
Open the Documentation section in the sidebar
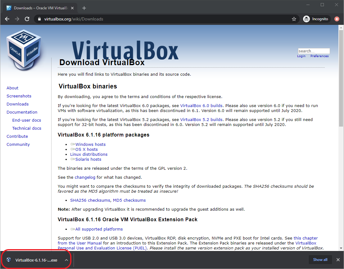(22, 112)
